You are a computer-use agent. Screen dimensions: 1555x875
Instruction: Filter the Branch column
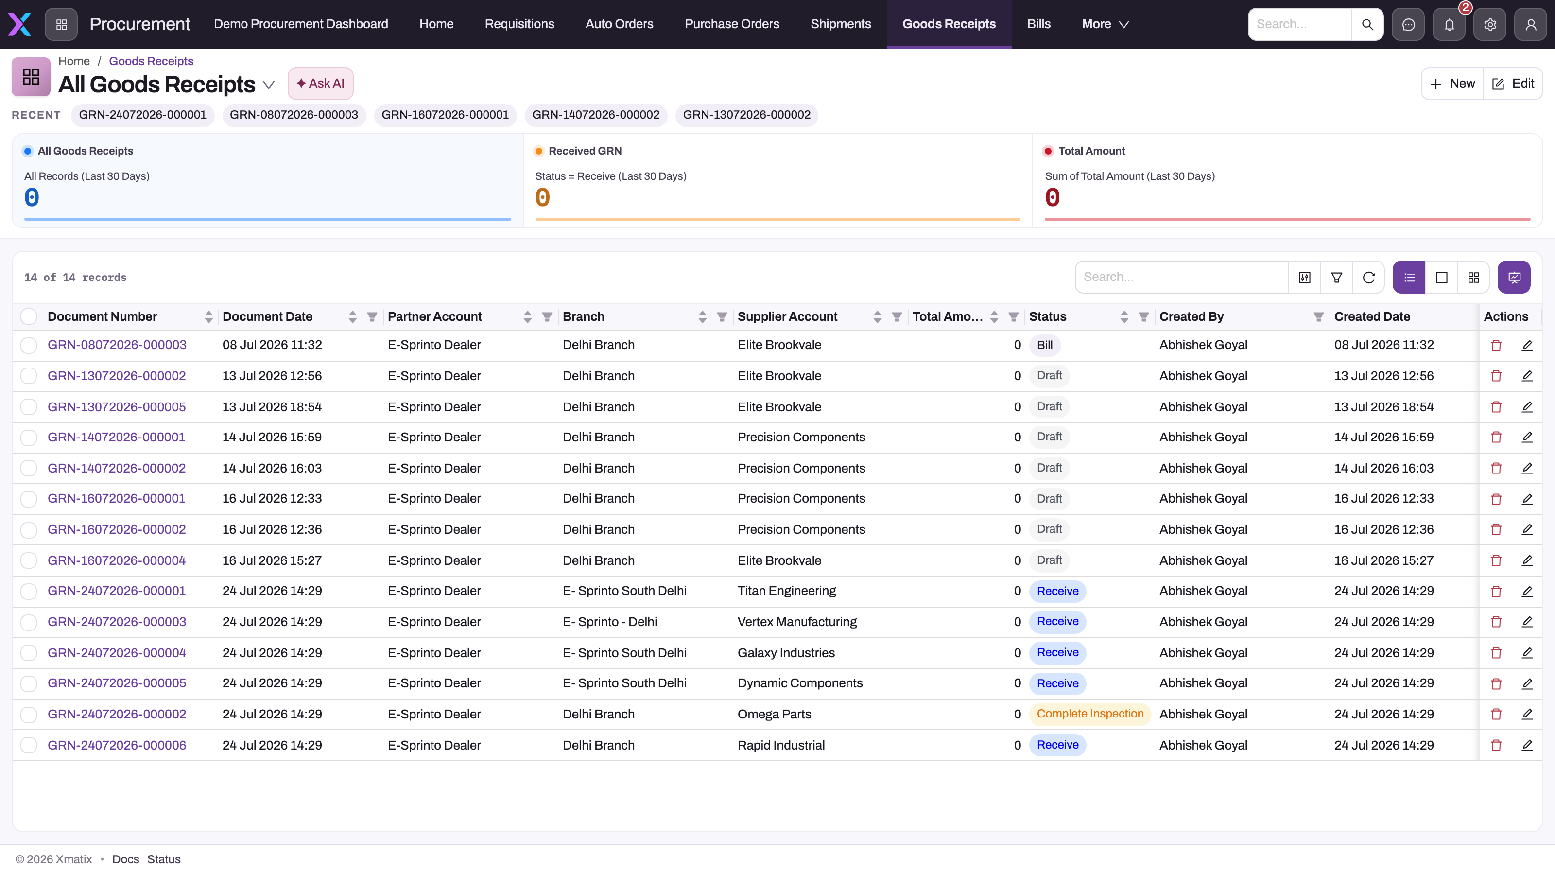click(x=722, y=316)
